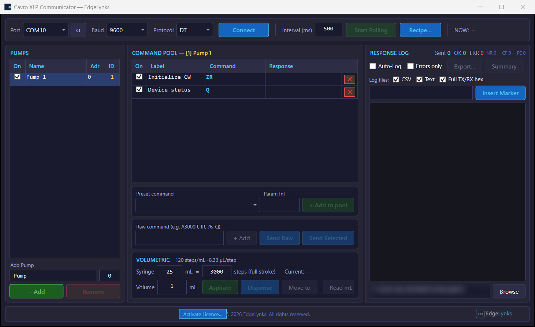This screenshot has width=535, height=327.
Task: Click the green + Add pump button
Action: pos(36,291)
